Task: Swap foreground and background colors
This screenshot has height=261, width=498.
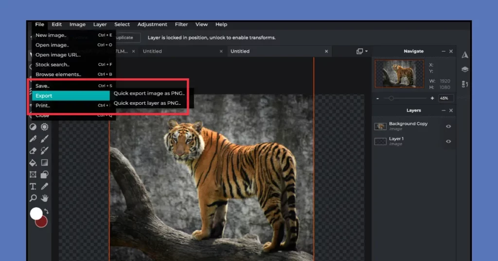Action: coord(46,212)
